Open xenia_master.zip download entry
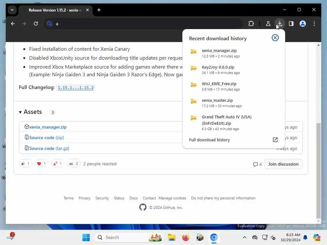This screenshot has height=245, width=327. point(233,103)
